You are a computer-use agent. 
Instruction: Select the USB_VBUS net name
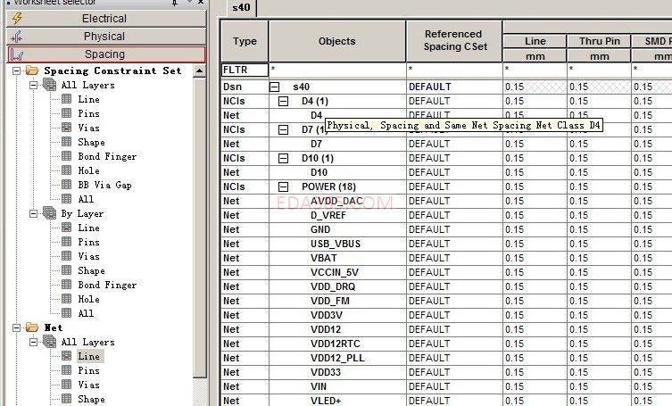336,244
